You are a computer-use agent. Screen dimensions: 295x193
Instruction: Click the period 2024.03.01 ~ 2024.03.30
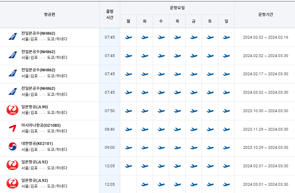(x=265, y=184)
